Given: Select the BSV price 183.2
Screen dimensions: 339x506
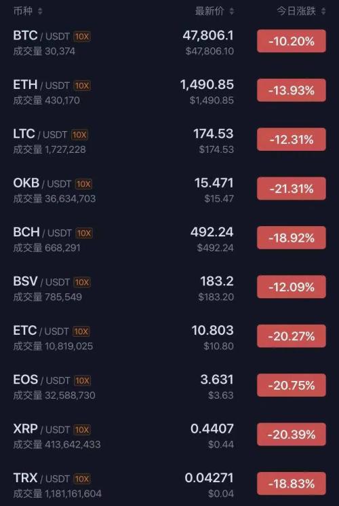Looking at the screenshot, I should pyautogui.click(x=217, y=281).
